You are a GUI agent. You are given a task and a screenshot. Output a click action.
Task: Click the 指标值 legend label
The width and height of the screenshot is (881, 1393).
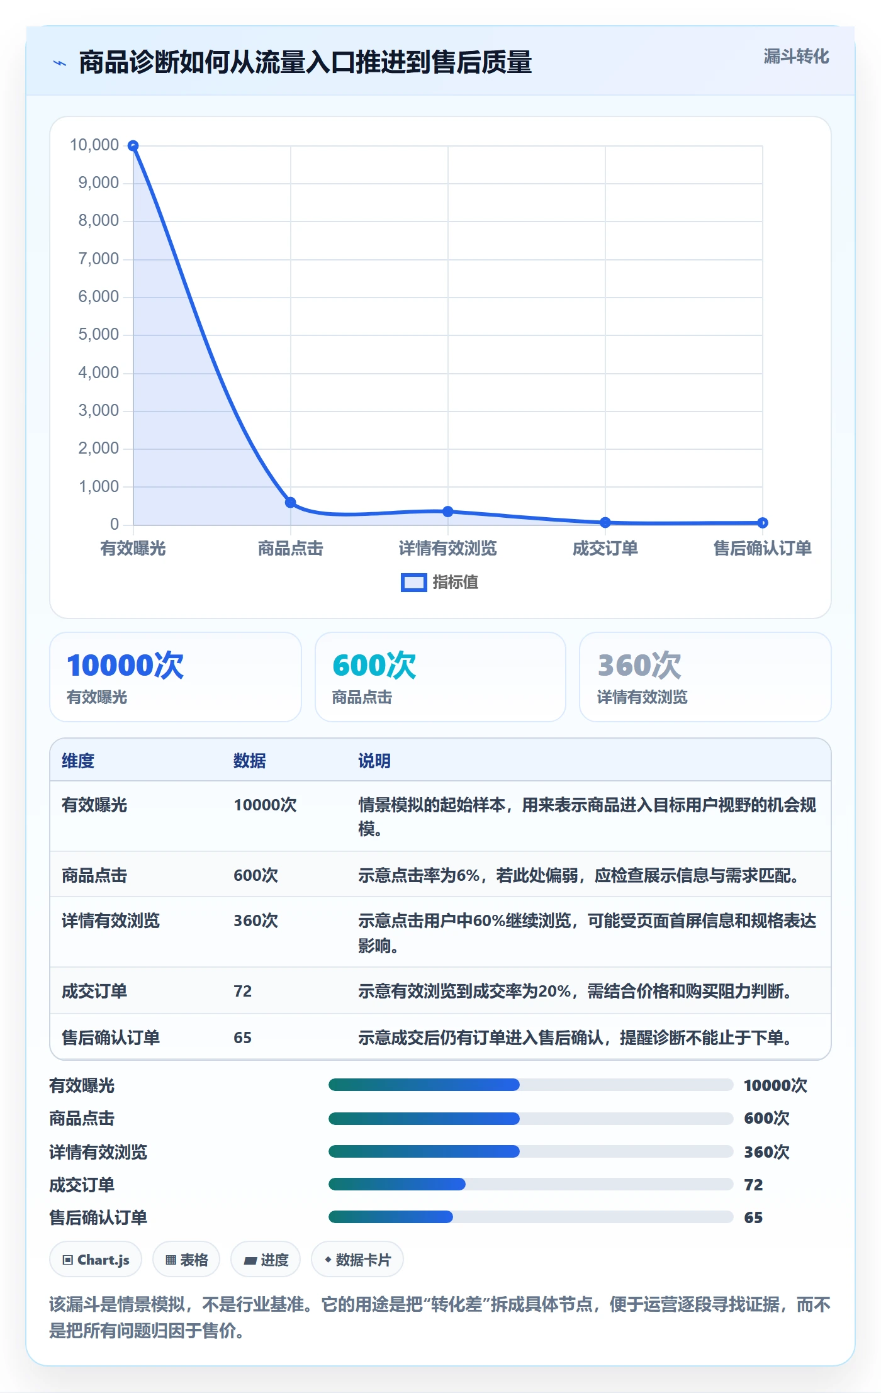click(x=456, y=583)
